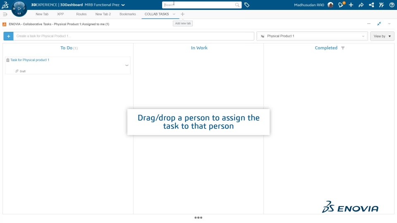Switch to the XPP tab

click(60, 14)
